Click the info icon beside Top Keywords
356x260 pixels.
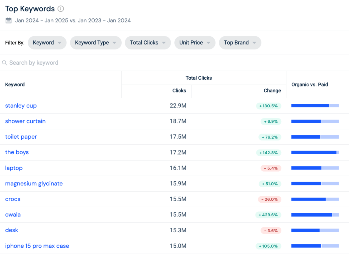(x=61, y=9)
